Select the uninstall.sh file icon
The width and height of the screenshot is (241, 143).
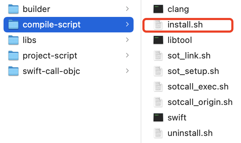158,133
